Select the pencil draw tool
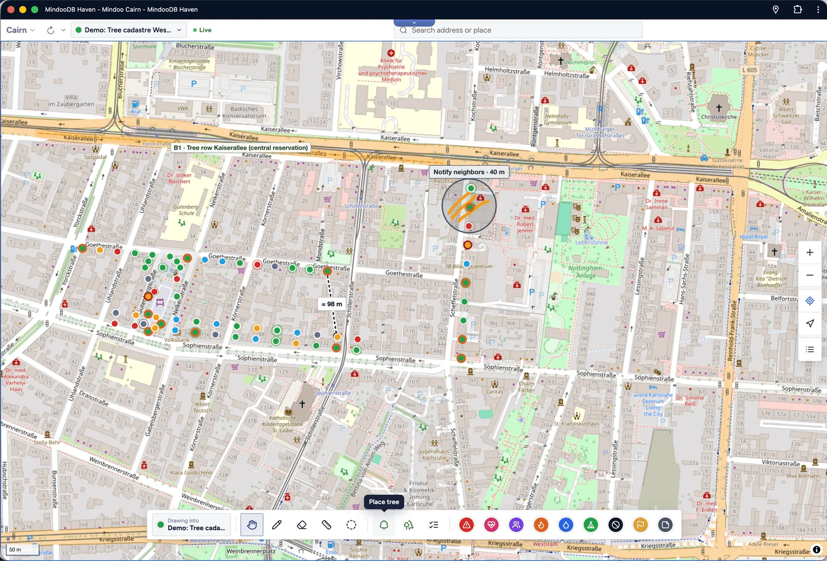 (277, 525)
